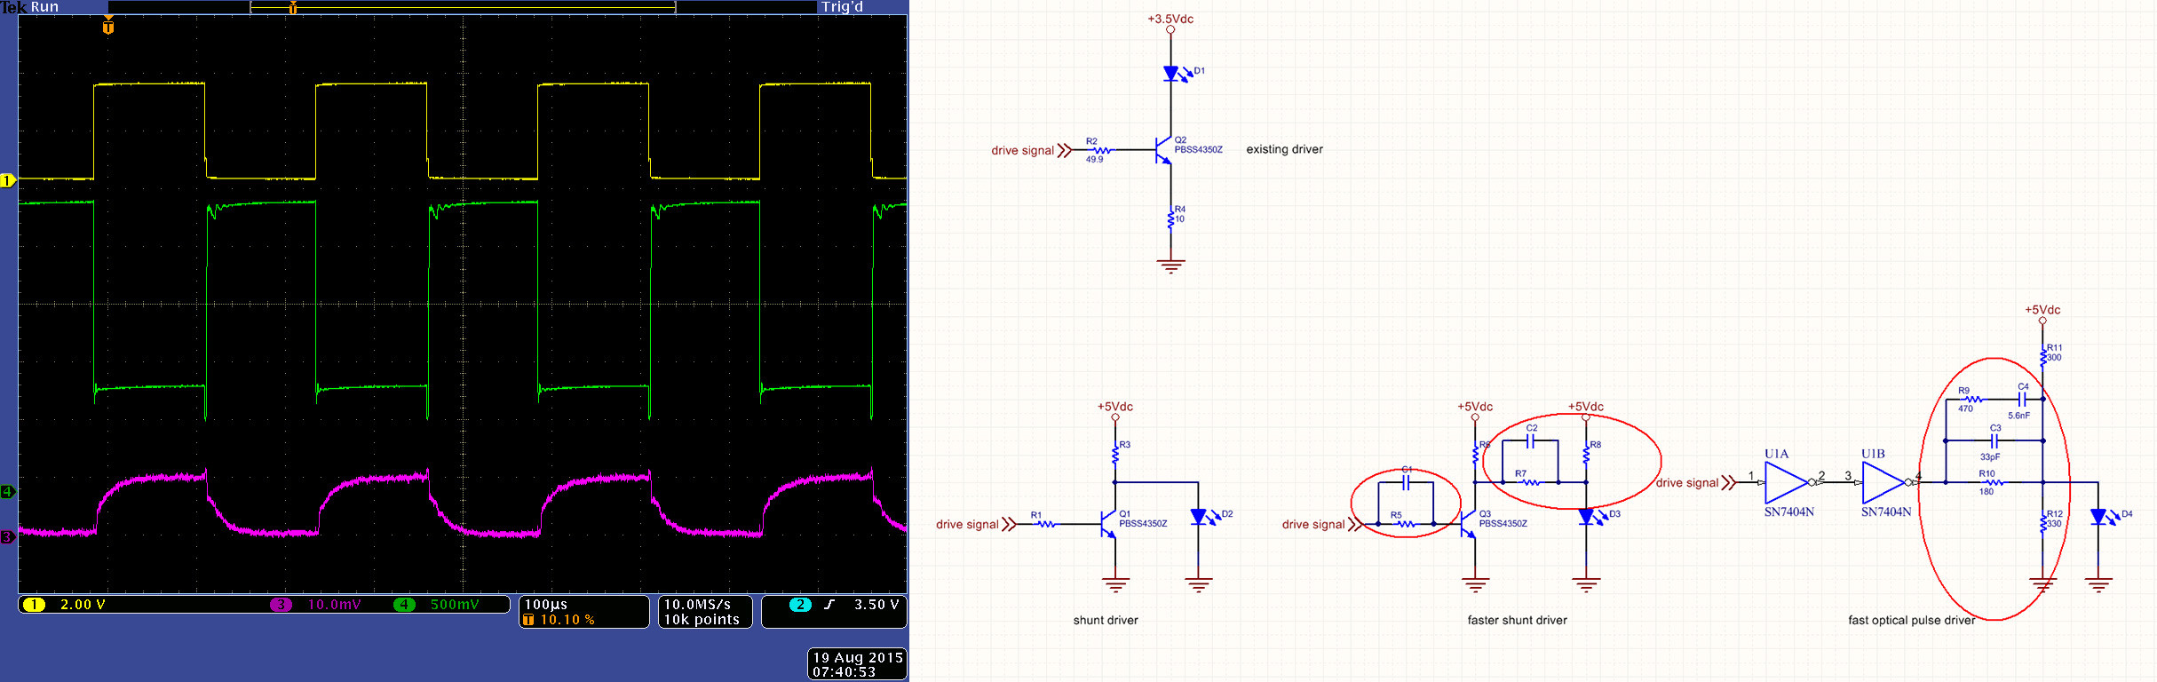Click the 19 Aug 2015 date stamp
The image size is (2157, 682).
pyautogui.click(x=858, y=658)
